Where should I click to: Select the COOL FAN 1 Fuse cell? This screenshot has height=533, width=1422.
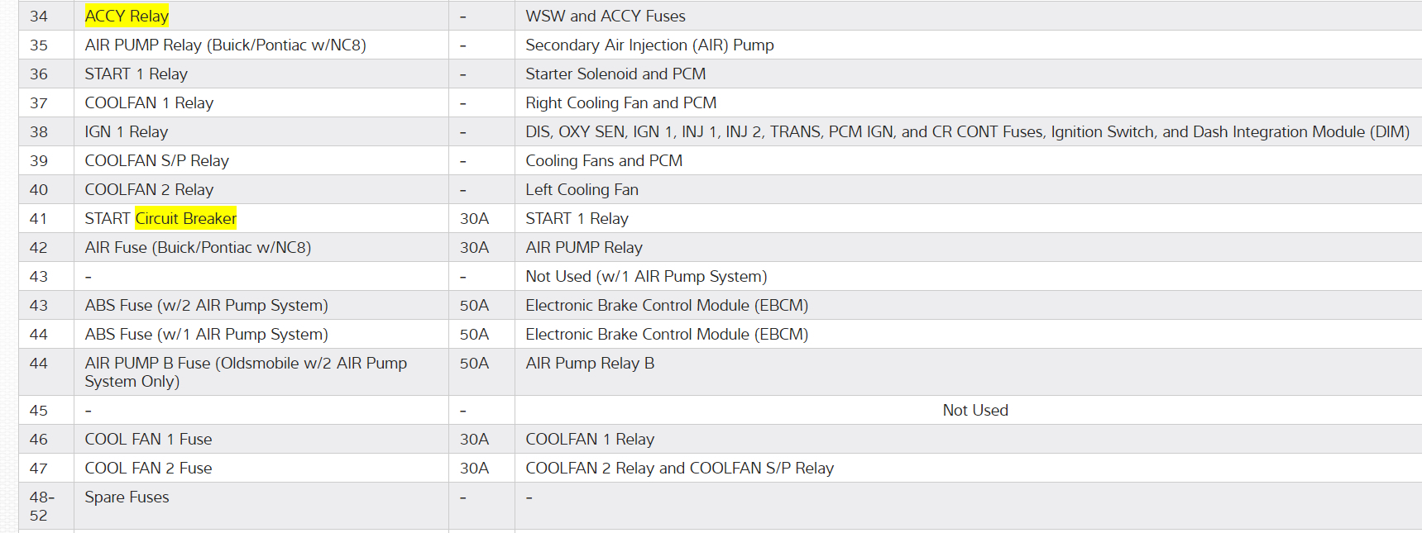point(148,439)
